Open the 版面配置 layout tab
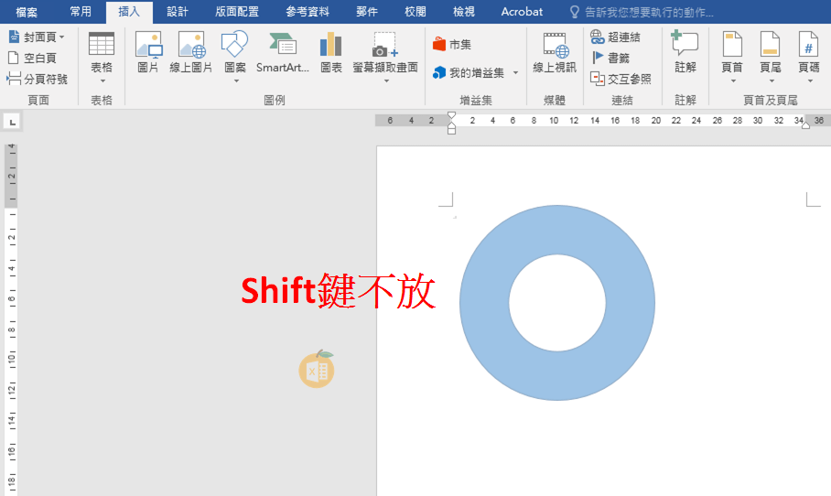 [x=237, y=12]
